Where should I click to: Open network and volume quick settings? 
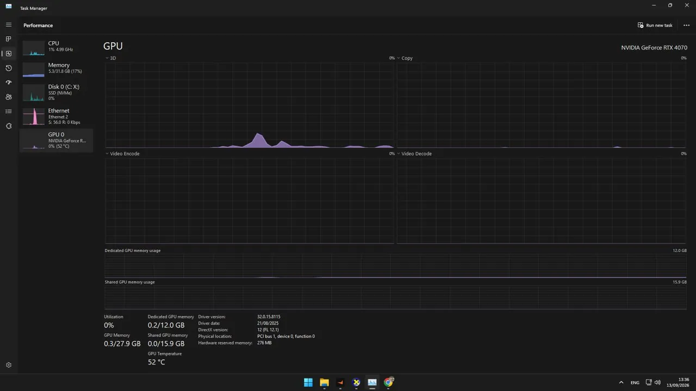tap(653, 382)
